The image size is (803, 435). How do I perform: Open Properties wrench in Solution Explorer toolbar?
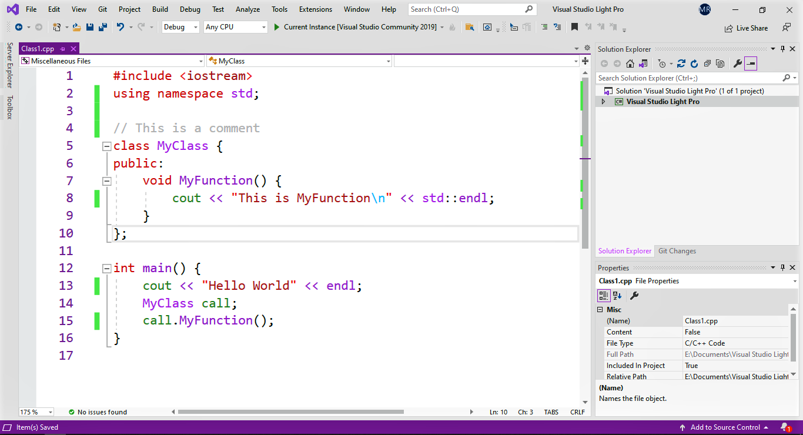point(737,63)
